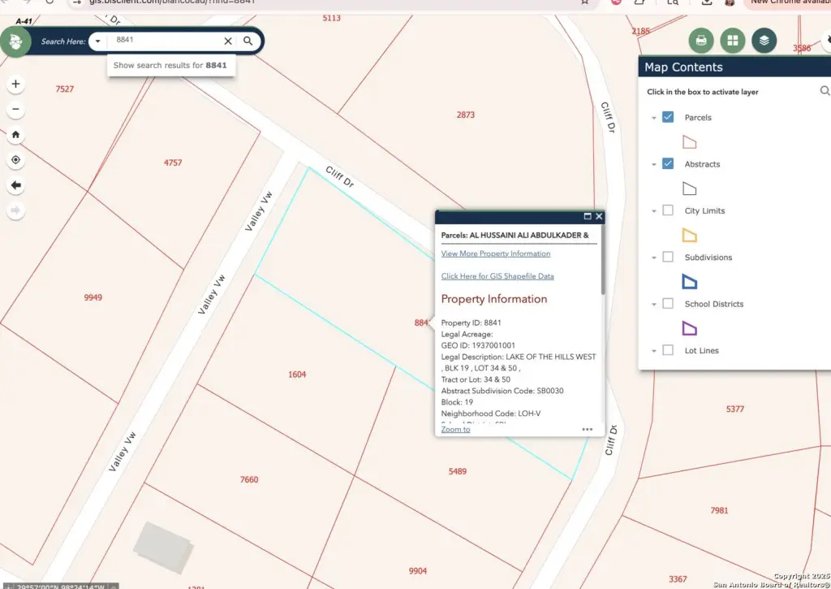This screenshot has height=589, width=831.
Task: Click Here for GIS Shapefile Data
Action: pyautogui.click(x=497, y=276)
